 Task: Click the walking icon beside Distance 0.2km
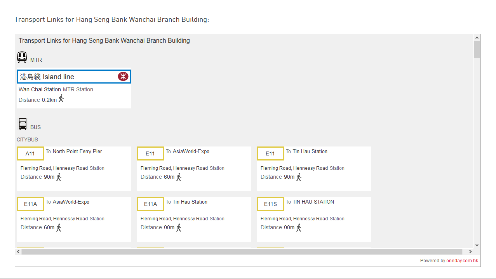(x=61, y=98)
